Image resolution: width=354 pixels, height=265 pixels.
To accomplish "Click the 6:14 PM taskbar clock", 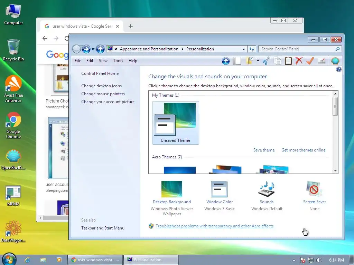I will [x=336, y=260].
